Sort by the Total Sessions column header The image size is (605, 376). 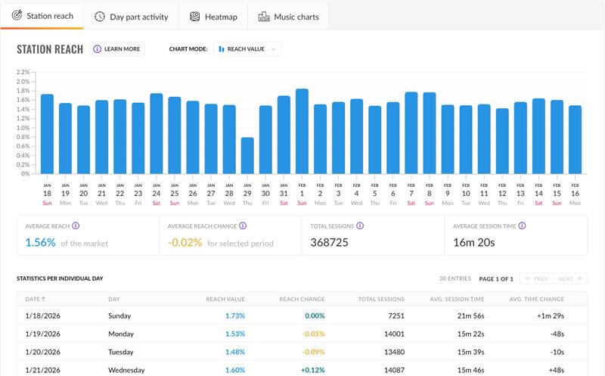click(381, 299)
